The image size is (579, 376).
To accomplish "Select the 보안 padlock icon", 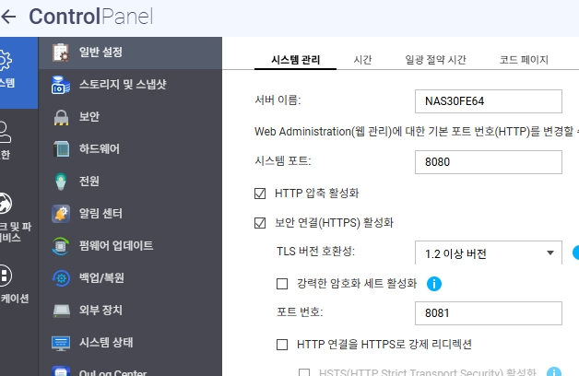I will point(62,117).
